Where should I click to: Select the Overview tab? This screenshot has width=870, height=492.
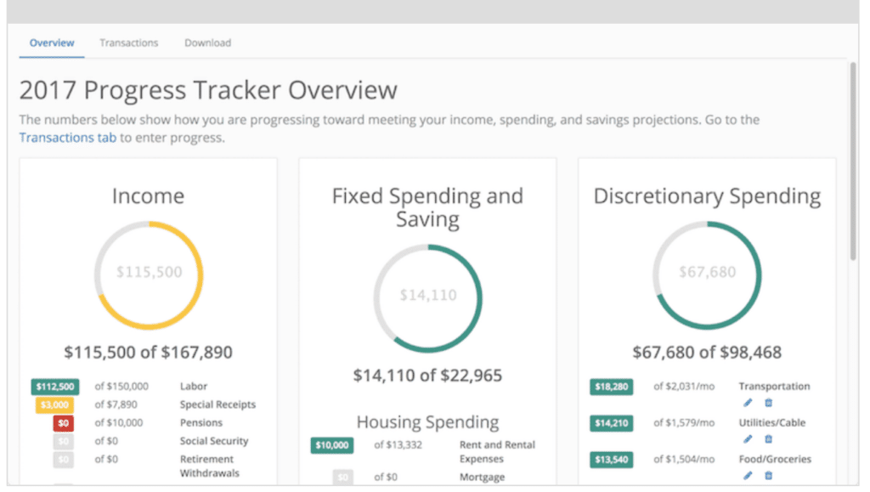click(52, 42)
